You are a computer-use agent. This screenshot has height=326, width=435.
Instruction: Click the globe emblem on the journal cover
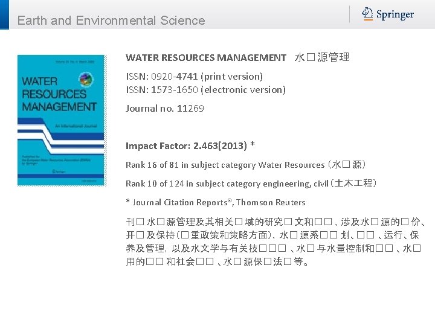86,79
